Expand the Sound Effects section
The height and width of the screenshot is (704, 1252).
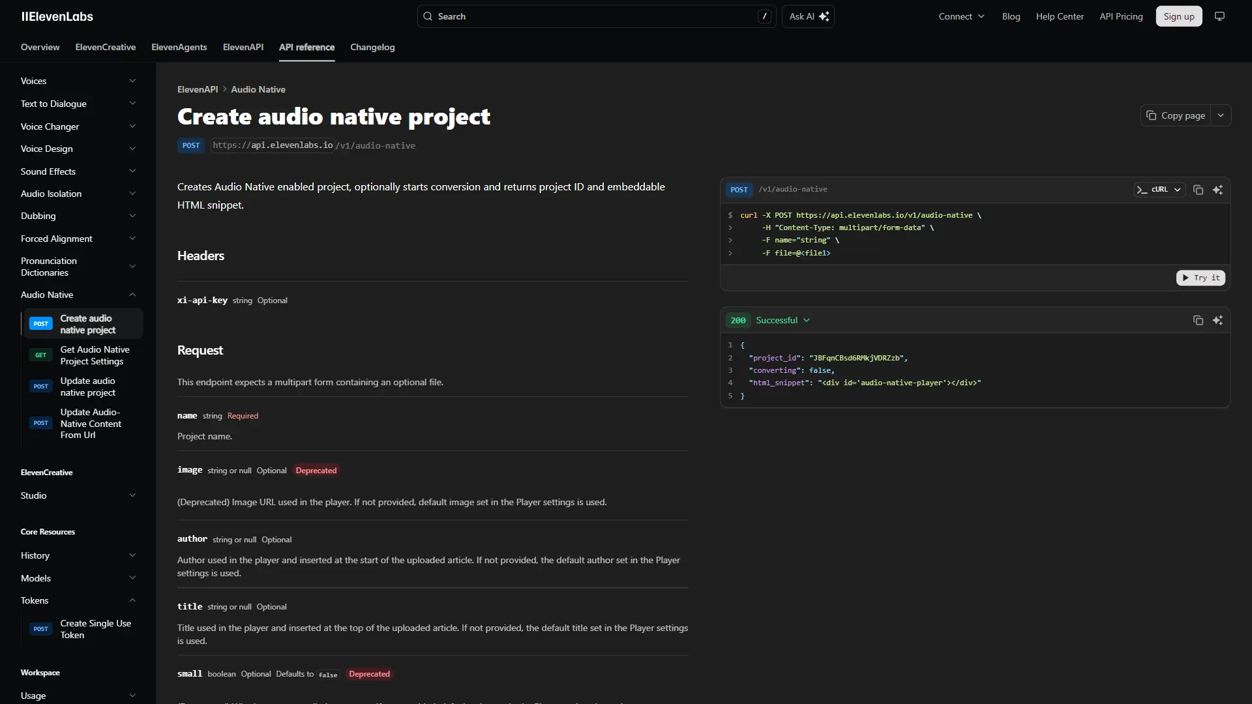pyautogui.click(x=78, y=171)
